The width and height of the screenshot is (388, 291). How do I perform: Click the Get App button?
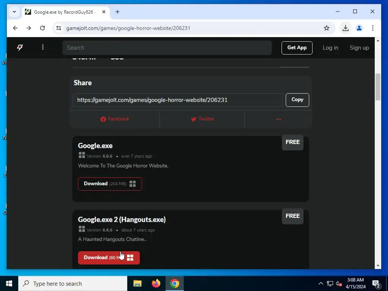tap(297, 48)
